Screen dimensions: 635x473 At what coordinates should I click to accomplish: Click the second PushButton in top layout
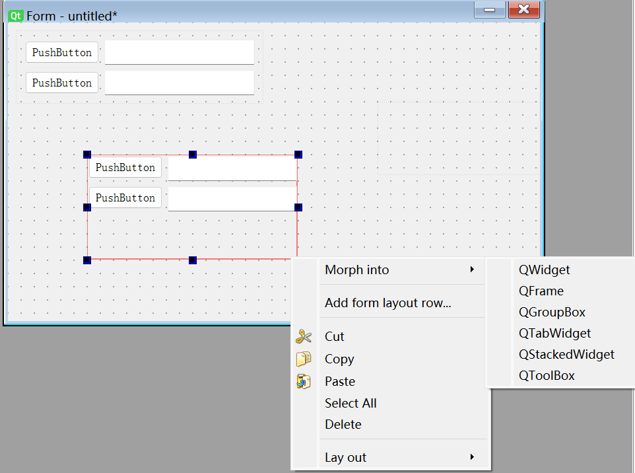pyautogui.click(x=62, y=83)
